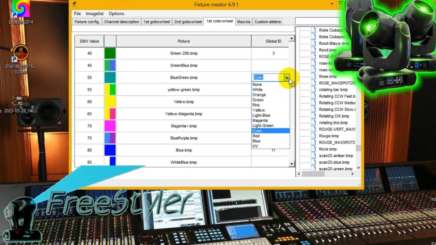Switch to the Fixture config. tab

(87, 22)
